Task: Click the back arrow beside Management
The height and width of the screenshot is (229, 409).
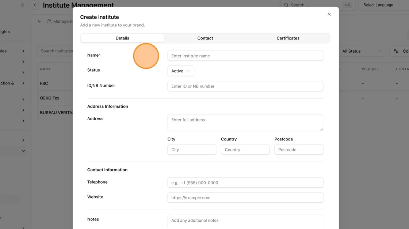Action: (x=39, y=22)
